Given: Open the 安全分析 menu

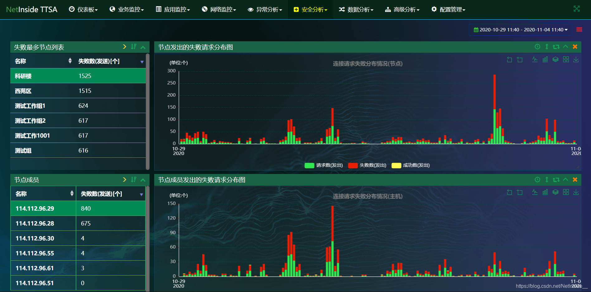Looking at the screenshot, I should [311, 10].
